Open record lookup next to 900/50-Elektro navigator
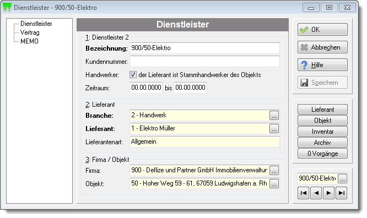The image size is (367, 218). (x=342, y=179)
